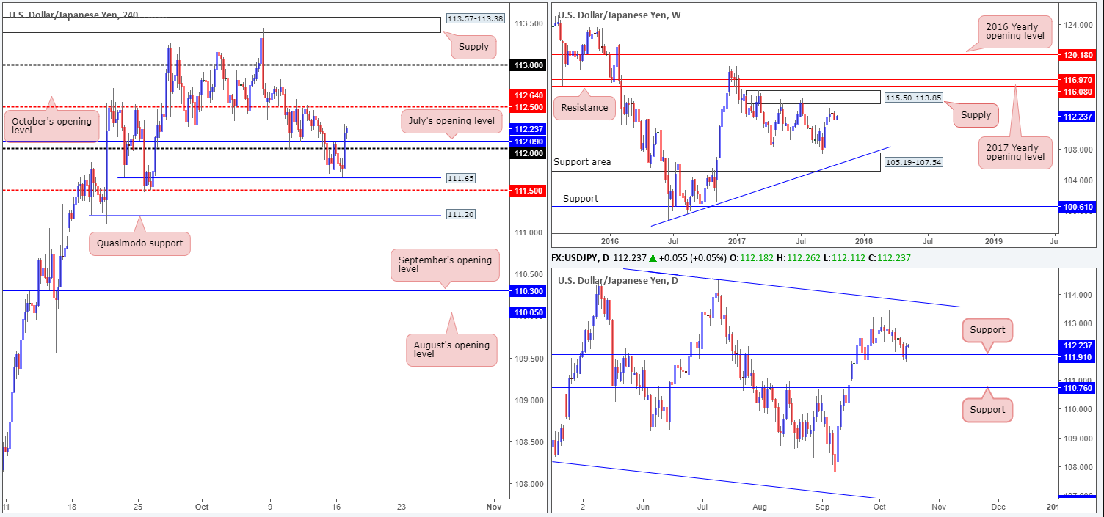Click the 113.500 axis value on 240 chart
Viewport: 1104px width, 517px height.
pos(528,23)
